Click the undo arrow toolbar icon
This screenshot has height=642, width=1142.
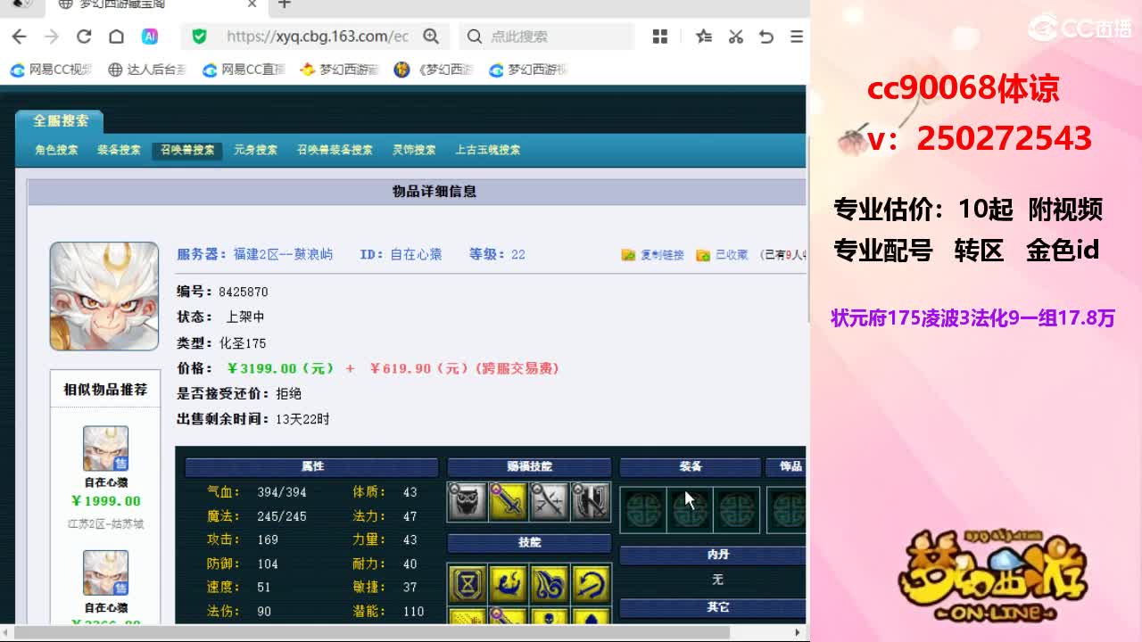click(x=765, y=37)
